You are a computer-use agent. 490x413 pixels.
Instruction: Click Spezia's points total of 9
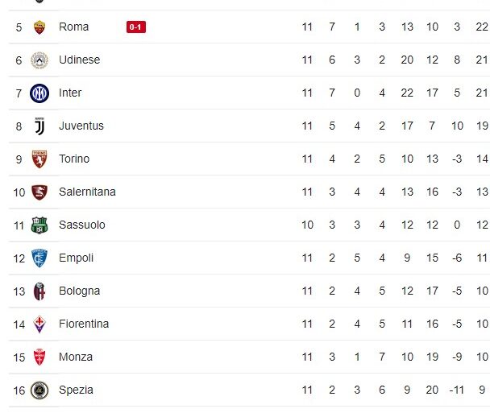click(482, 390)
